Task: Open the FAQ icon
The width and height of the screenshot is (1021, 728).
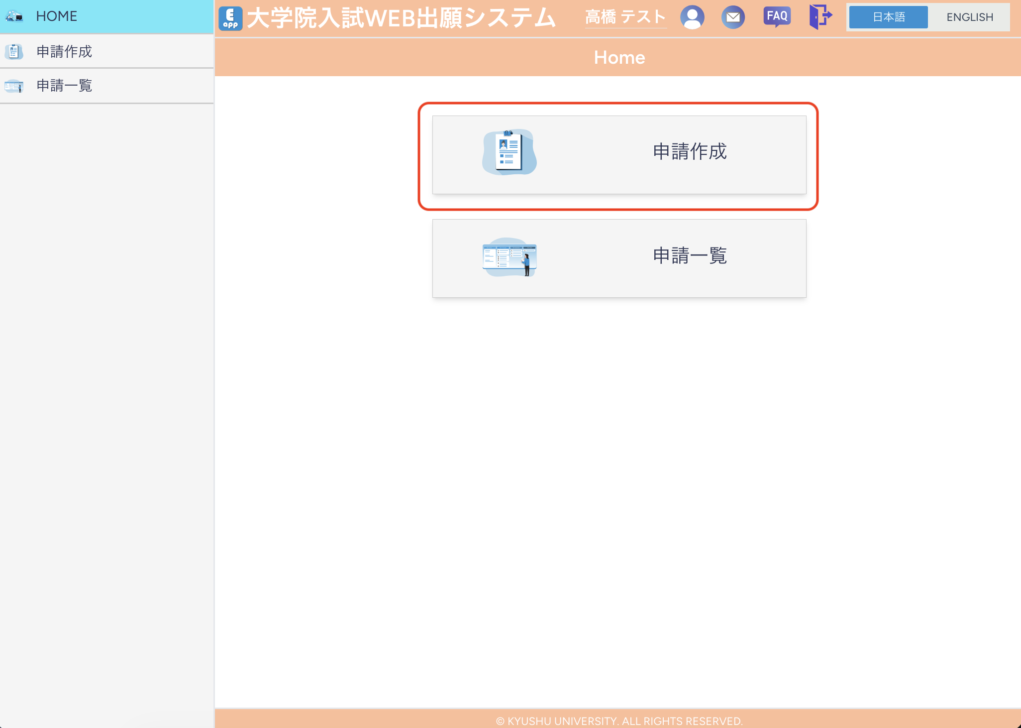Action: click(x=776, y=16)
